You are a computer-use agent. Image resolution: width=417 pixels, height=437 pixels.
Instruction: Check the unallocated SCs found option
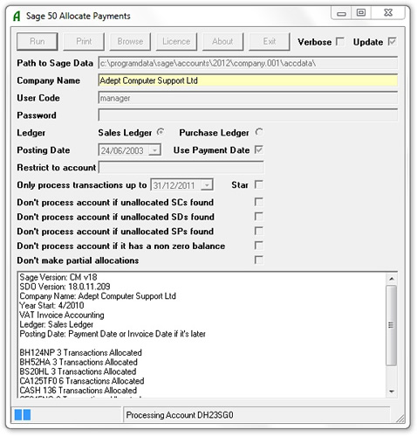[258, 202]
